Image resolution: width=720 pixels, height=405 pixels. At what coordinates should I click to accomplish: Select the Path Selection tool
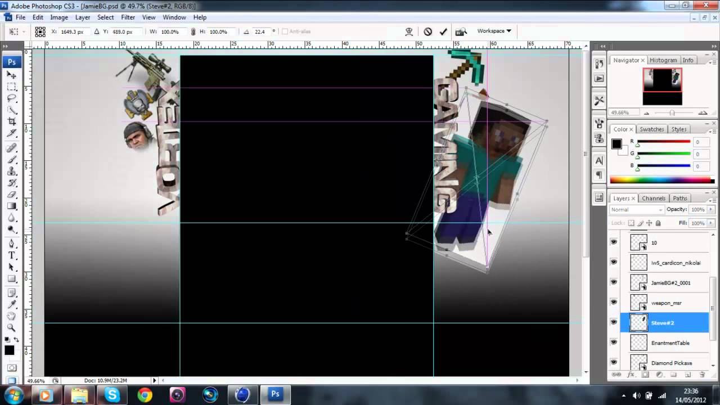pyautogui.click(x=11, y=267)
